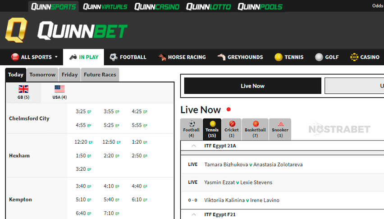
Task: Open Viktoriia Kalinina v Irene Lavino match
Action: pyautogui.click(x=242, y=200)
